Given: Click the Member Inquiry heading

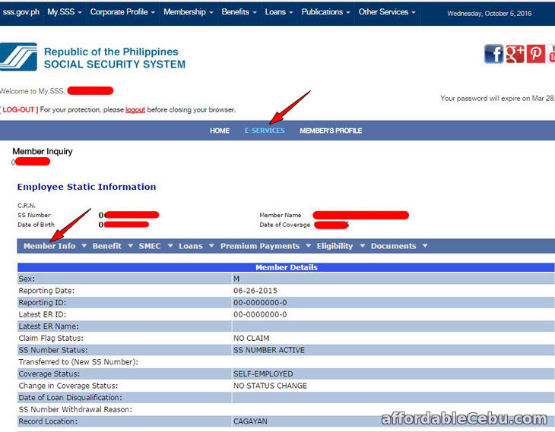Looking at the screenshot, I should click(43, 151).
